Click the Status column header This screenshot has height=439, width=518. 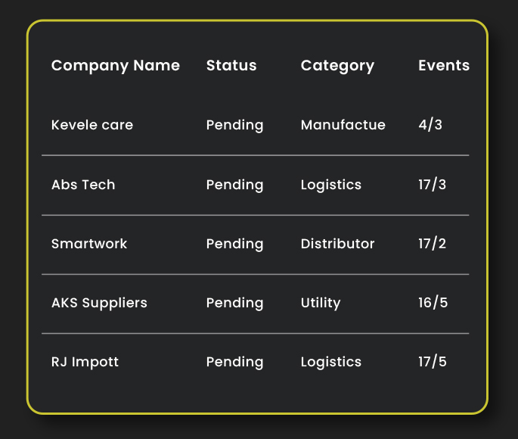click(x=231, y=66)
